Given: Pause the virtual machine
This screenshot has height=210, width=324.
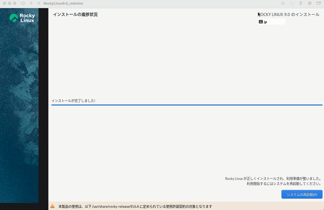Looking at the screenshot, I should [x=31, y=3].
